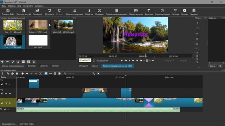This screenshot has height=126, width=225.
Task: Open the Файл menu
Action: coord(4,6)
